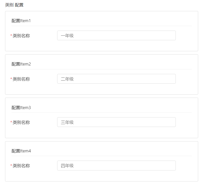
Task: Click the divider line under 配置Item4
Action: click(x=102, y=156)
